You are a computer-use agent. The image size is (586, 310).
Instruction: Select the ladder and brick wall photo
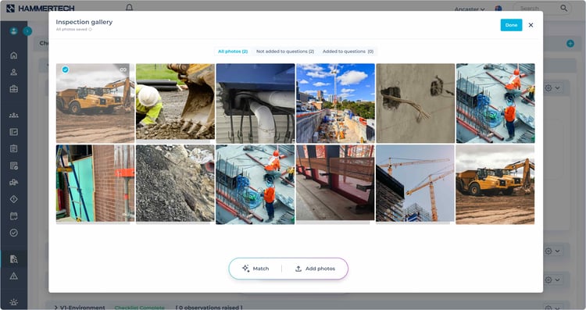95,184
